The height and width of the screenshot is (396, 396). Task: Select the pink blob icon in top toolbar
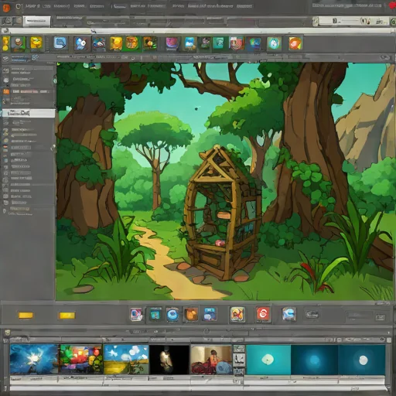172,43
